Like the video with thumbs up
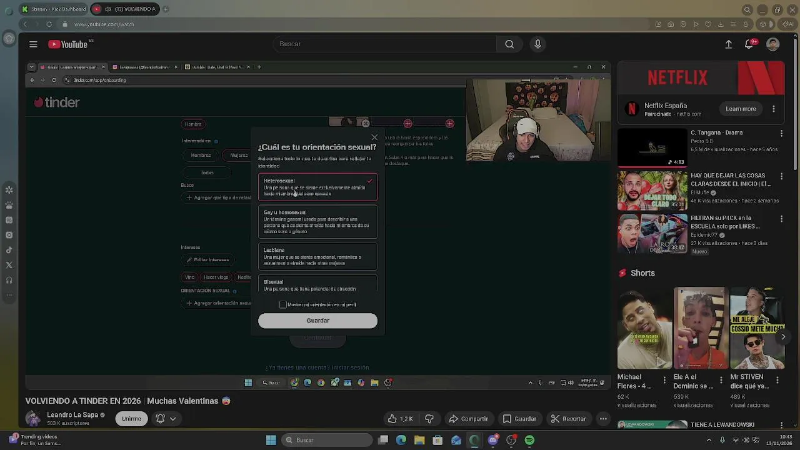Screen dimensions: 800x450 point(400,419)
